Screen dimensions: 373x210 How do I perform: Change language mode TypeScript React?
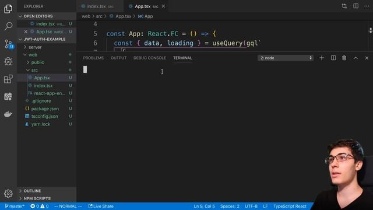[290, 206]
